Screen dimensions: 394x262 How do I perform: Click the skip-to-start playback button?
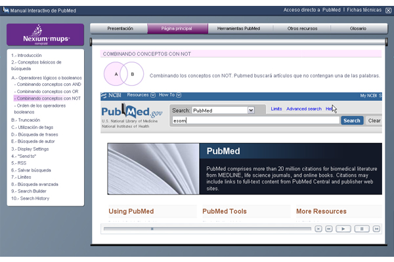click(318, 229)
